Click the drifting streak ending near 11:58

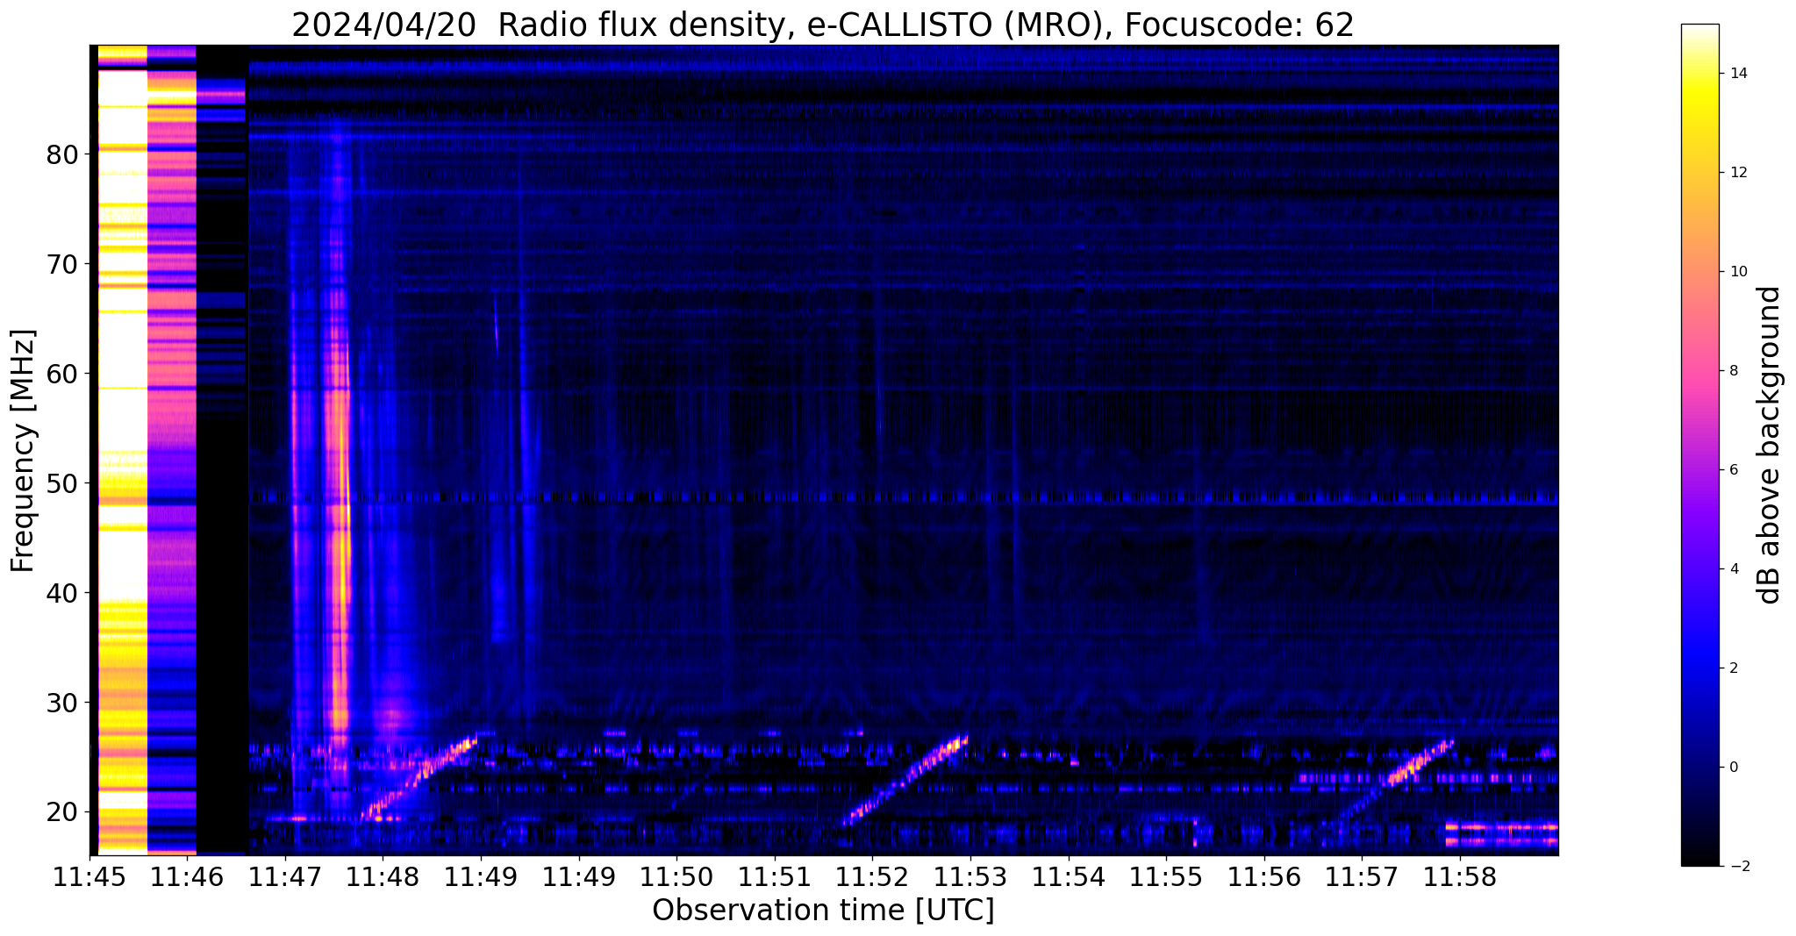pos(1395,781)
